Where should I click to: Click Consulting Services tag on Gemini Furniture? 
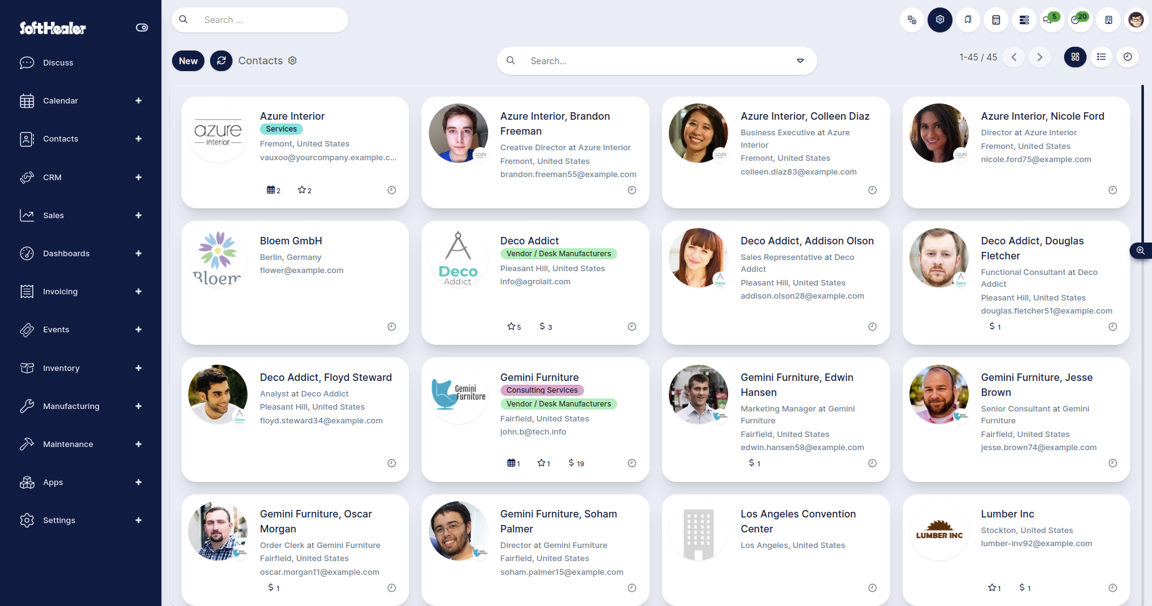pos(542,390)
